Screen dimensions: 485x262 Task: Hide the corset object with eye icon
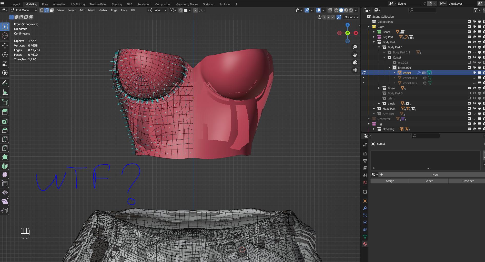coord(474,73)
